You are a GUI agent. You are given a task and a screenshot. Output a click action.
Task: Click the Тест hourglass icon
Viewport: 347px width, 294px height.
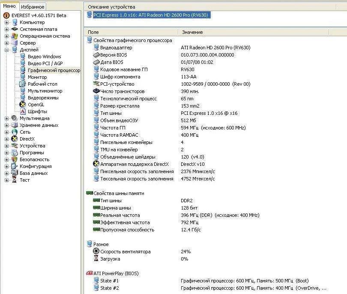click(x=15, y=180)
